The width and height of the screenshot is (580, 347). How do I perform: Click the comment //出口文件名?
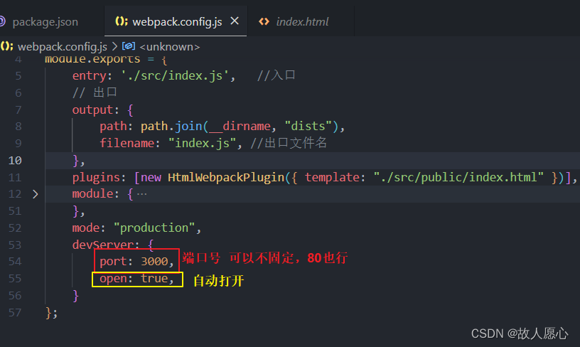[x=289, y=143]
